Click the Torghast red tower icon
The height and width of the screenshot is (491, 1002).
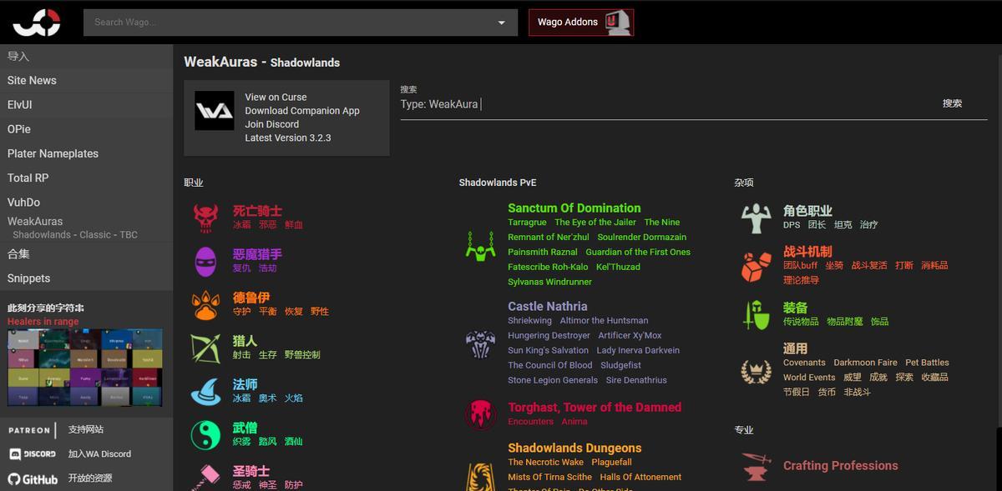click(480, 414)
